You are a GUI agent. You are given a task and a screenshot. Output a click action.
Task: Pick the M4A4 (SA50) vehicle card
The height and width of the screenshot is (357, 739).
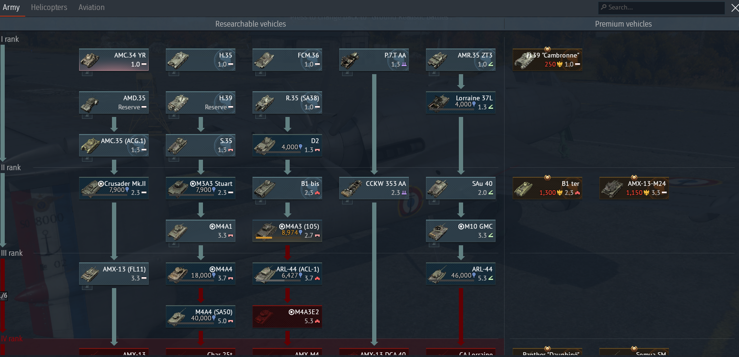[201, 317]
